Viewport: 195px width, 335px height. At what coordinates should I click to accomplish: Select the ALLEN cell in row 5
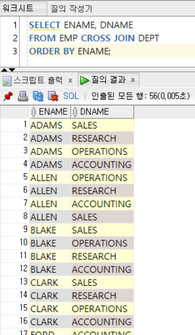coord(50,178)
